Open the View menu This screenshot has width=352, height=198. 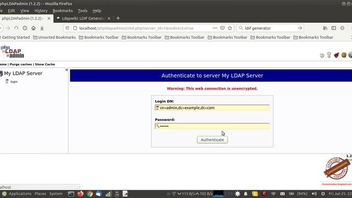click(25, 10)
